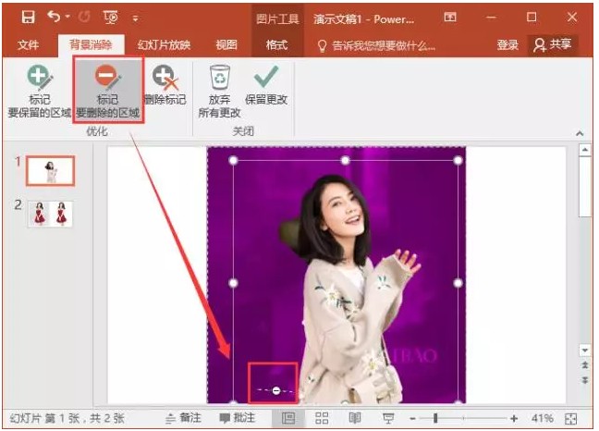Click the right-middle selection handle on picture

pyautogui.click(x=458, y=283)
